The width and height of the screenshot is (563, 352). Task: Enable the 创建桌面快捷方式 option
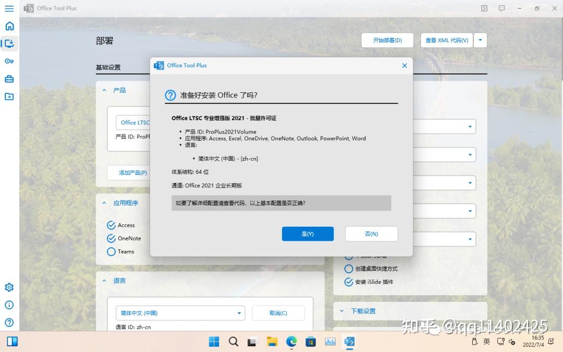348,269
